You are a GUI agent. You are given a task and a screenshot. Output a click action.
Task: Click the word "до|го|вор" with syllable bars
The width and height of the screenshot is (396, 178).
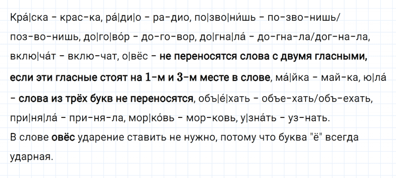click(x=107, y=37)
